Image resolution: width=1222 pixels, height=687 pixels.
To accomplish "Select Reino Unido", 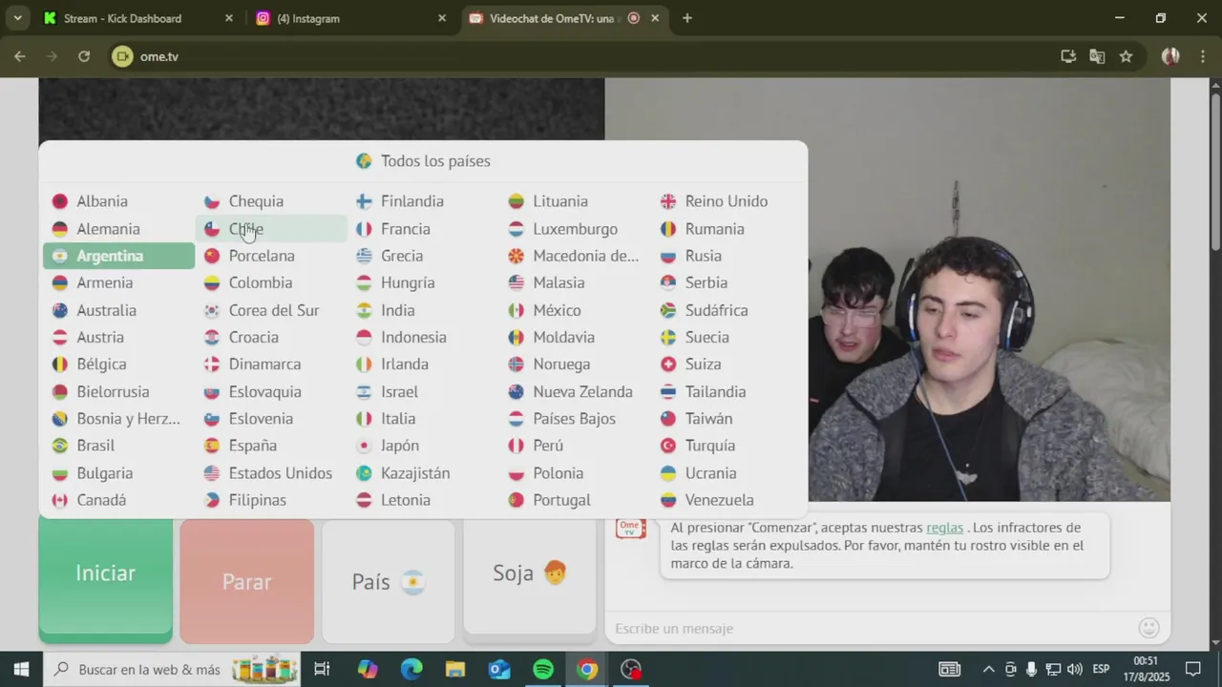I will (727, 201).
